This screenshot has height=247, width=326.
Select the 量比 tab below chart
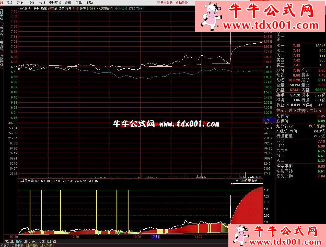[x=27, y=241]
